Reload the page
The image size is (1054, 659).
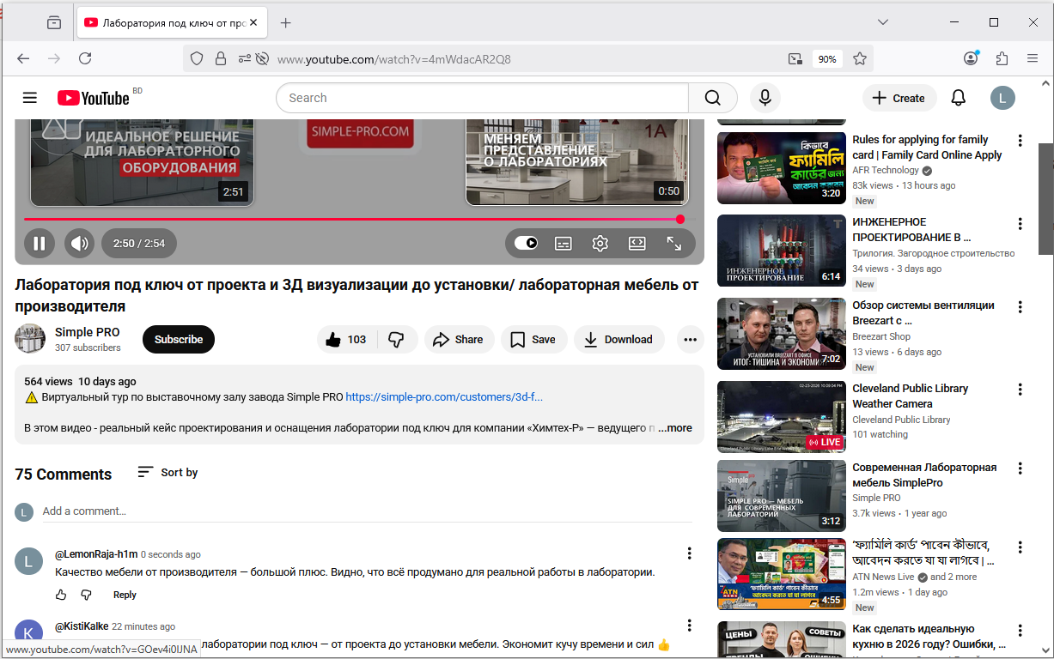85,58
